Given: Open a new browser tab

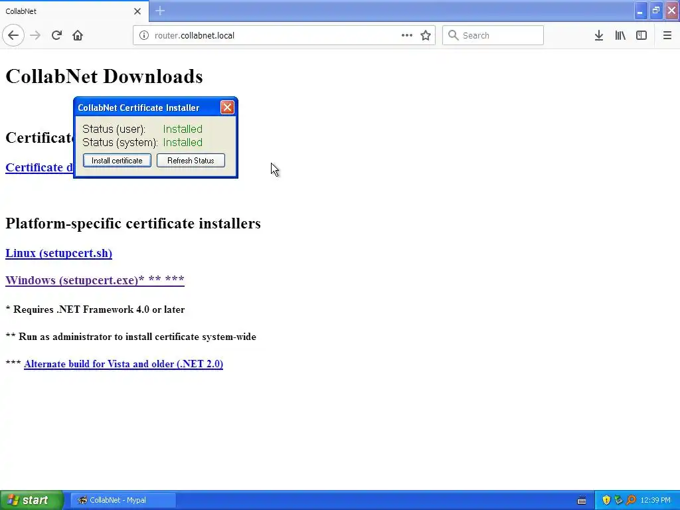Looking at the screenshot, I should tap(160, 11).
